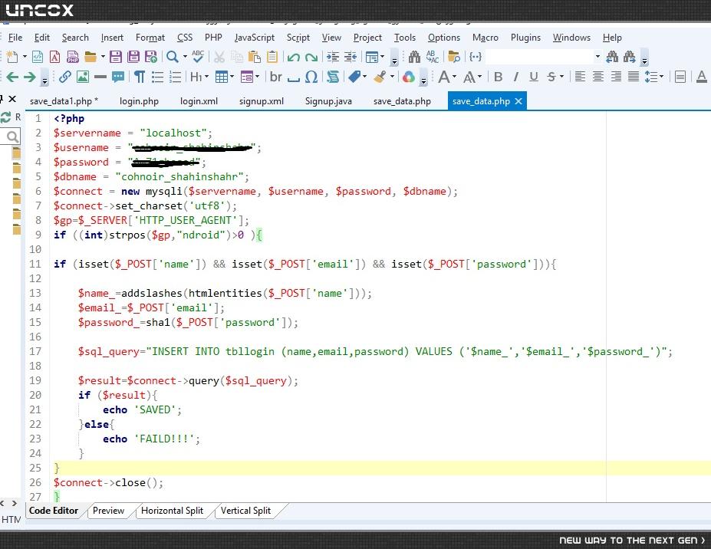The image size is (711, 549).
Task: Justify the text
Action: point(634,77)
